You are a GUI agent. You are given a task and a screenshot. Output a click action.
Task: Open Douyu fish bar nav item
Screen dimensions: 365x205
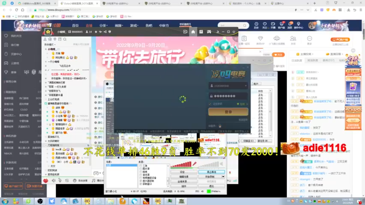149,26
